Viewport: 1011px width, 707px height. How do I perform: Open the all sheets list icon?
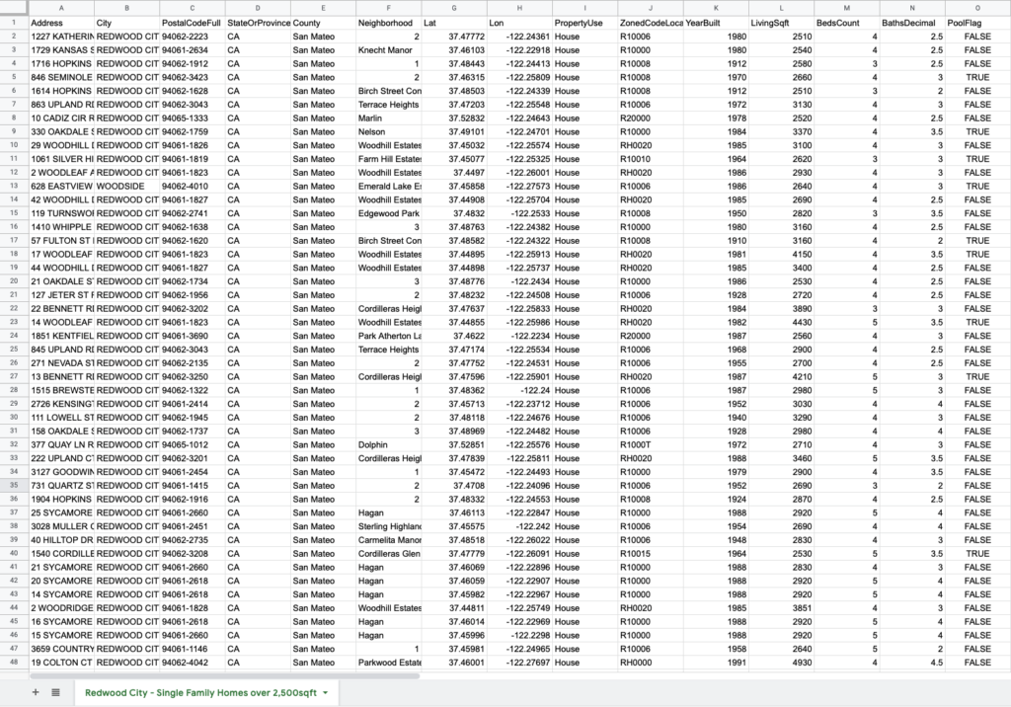[x=56, y=692]
